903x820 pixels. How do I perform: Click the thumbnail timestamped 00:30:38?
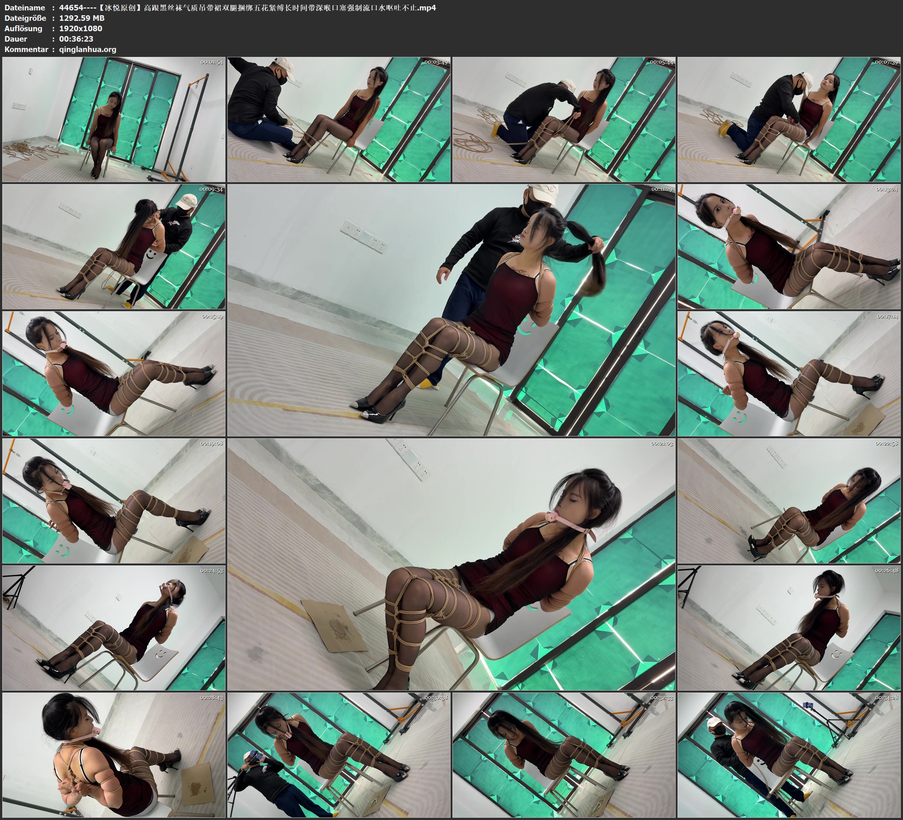coord(339,756)
